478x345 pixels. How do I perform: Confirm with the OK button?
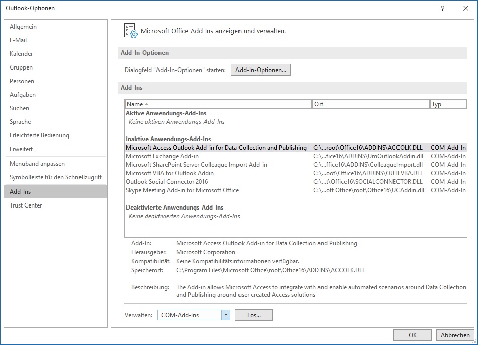(413, 335)
